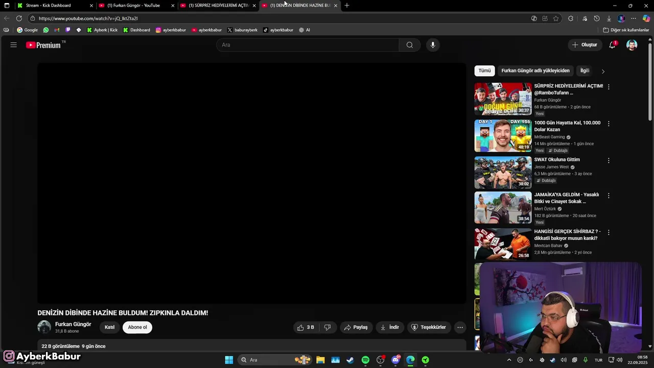Open Windows Start menu
The height and width of the screenshot is (368, 654).
point(229,360)
